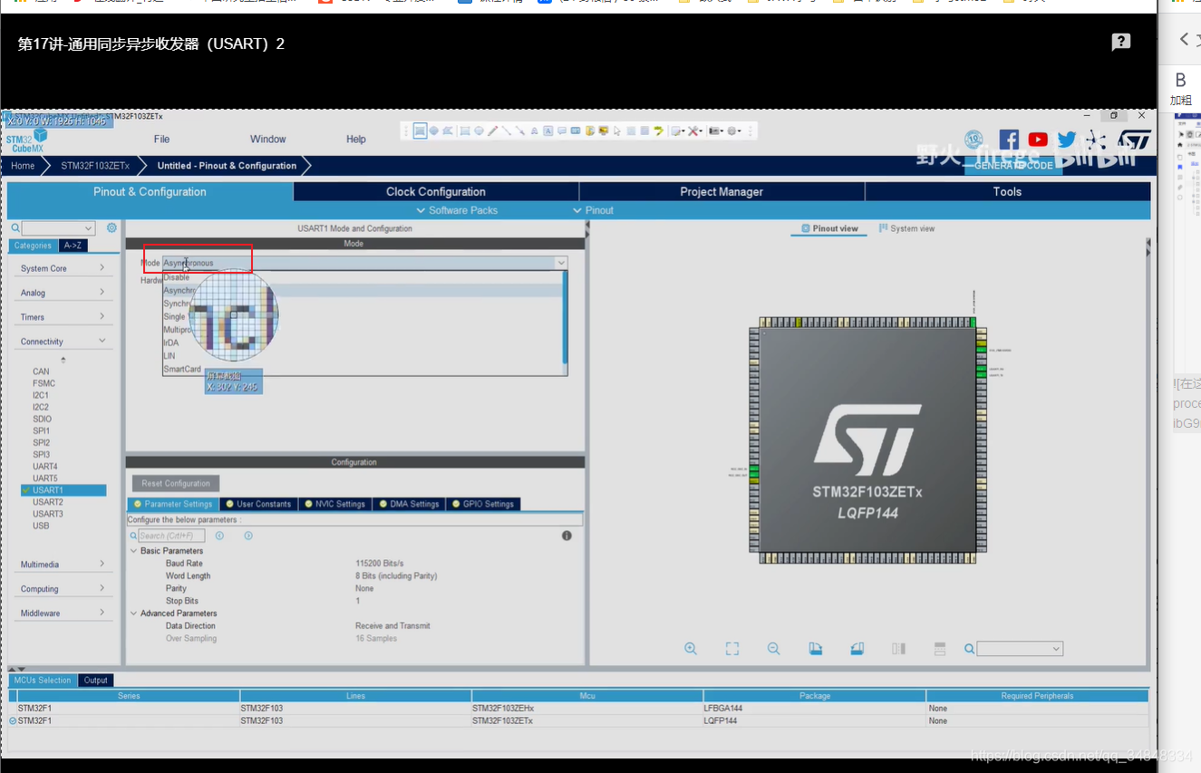
Task: Switch to A->Z sorting tab
Action: click(73, 246)
